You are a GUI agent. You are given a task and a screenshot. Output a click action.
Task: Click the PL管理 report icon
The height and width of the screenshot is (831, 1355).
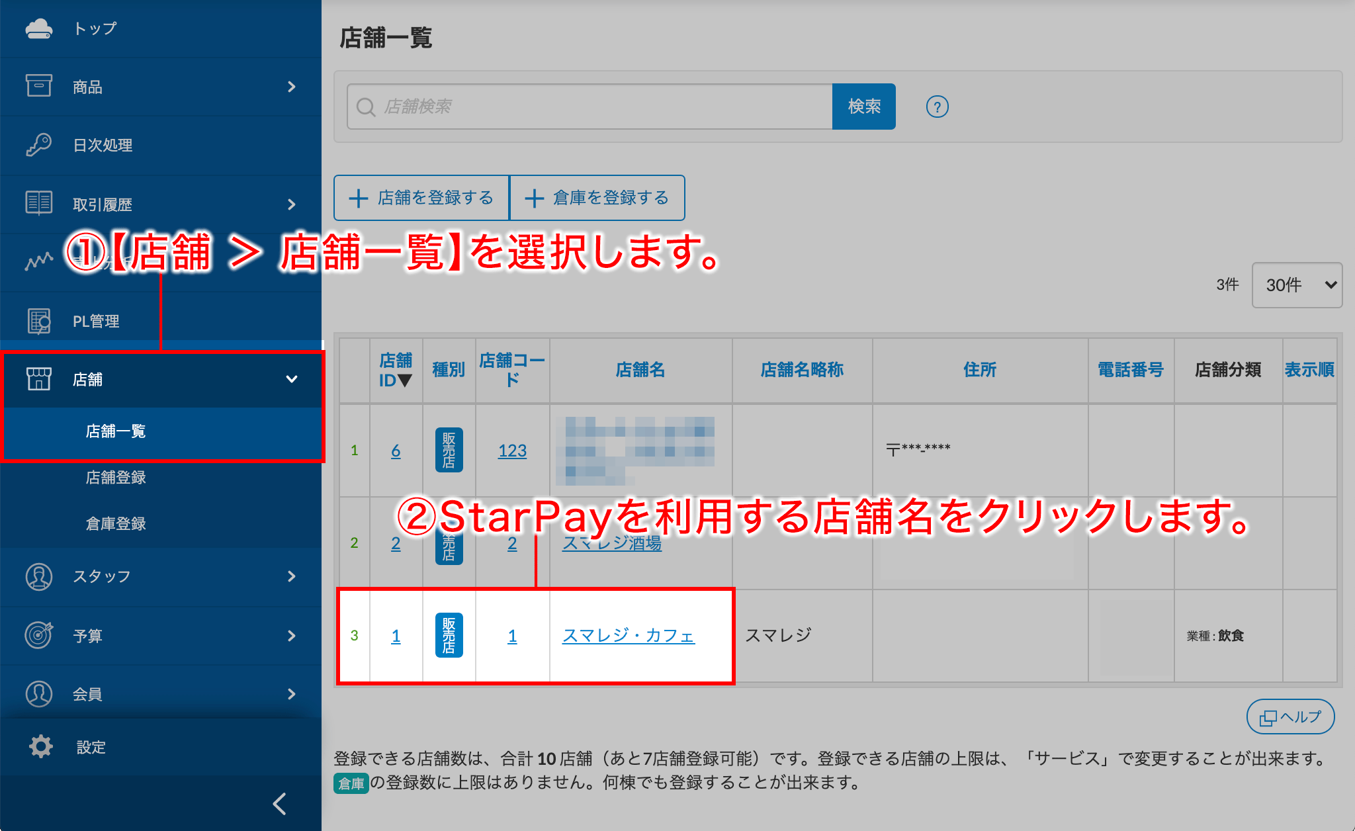point(39,321)
